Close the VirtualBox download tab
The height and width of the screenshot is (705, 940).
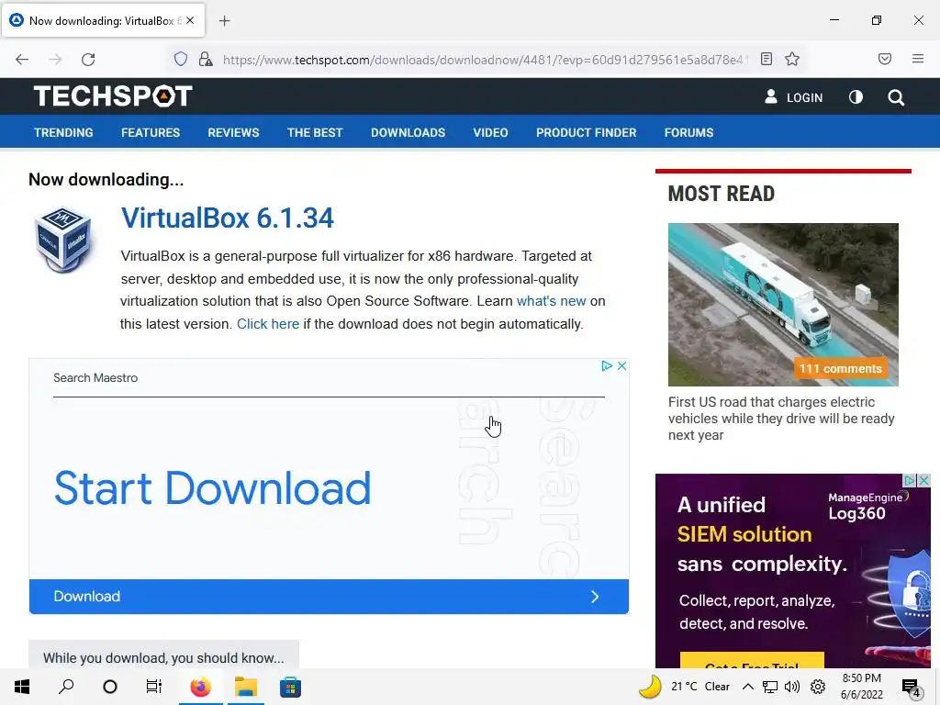coord(190,20)
